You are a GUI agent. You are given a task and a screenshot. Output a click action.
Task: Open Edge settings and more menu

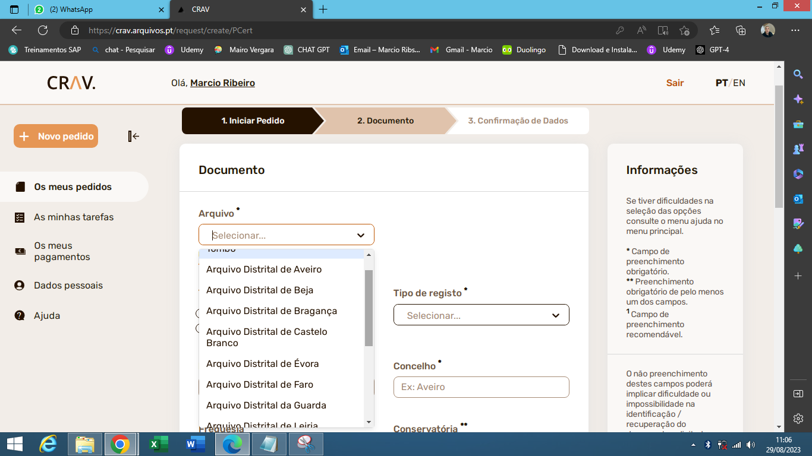tap(795, 30)
